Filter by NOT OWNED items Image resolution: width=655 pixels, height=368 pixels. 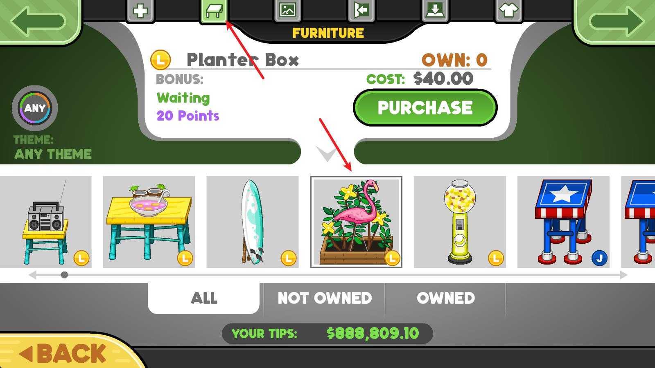[x=325, y=298]
